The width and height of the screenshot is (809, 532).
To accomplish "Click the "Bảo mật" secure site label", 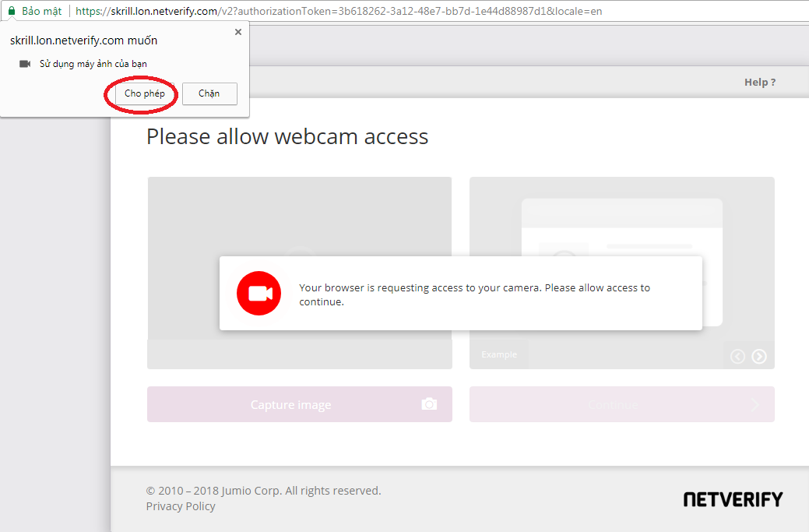I will click(42, 12).
